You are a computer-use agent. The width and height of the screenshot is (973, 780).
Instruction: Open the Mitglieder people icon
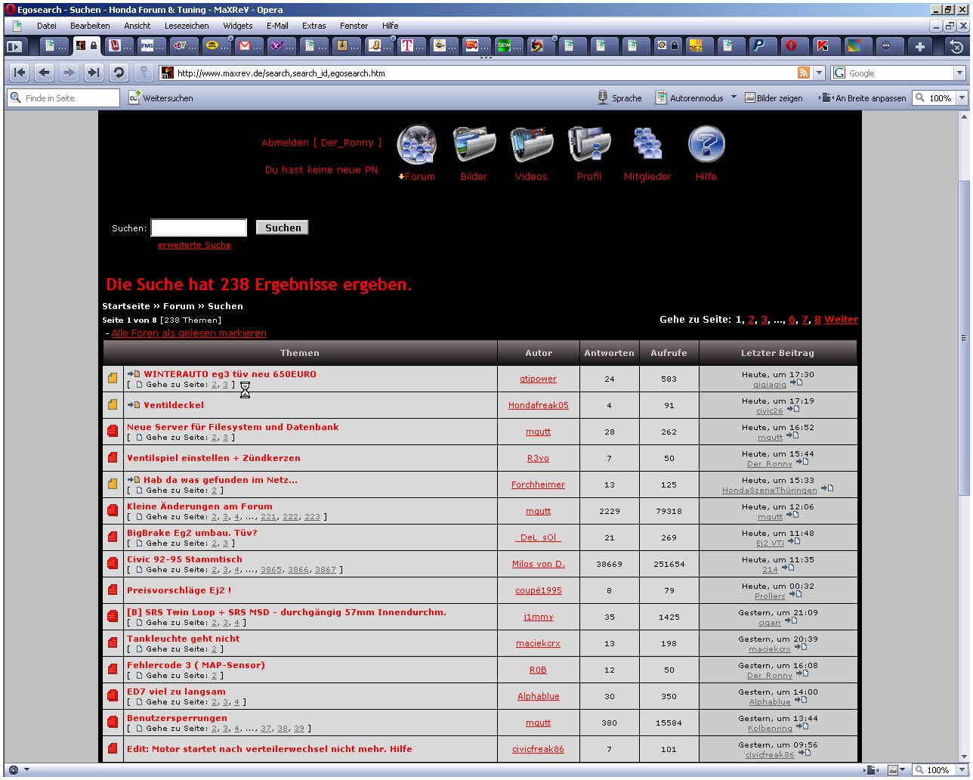[x=647, y=145]
